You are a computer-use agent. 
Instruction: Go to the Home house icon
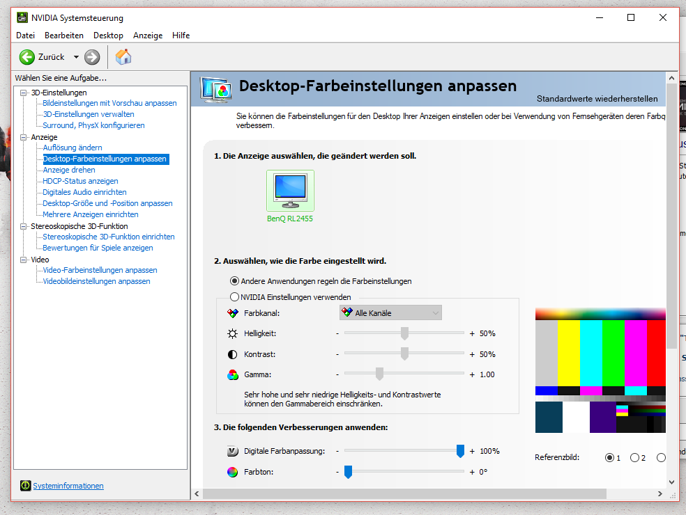[123, 57]
